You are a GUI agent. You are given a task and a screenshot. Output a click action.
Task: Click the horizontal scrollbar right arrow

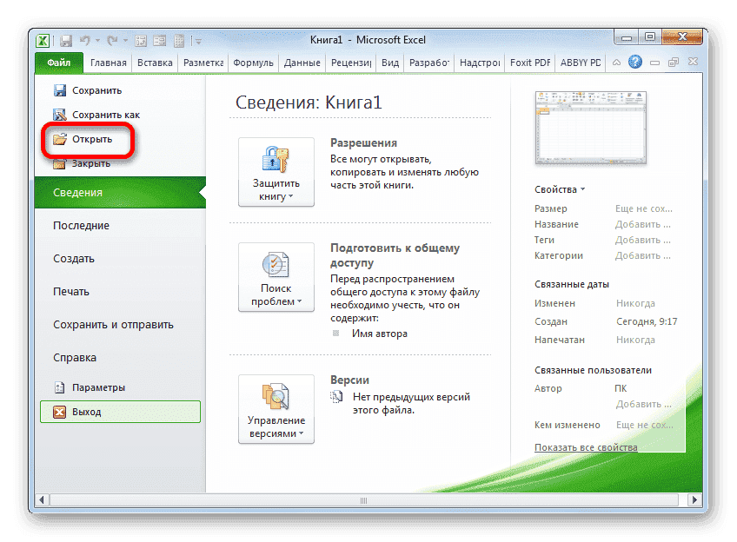[696, 500]
